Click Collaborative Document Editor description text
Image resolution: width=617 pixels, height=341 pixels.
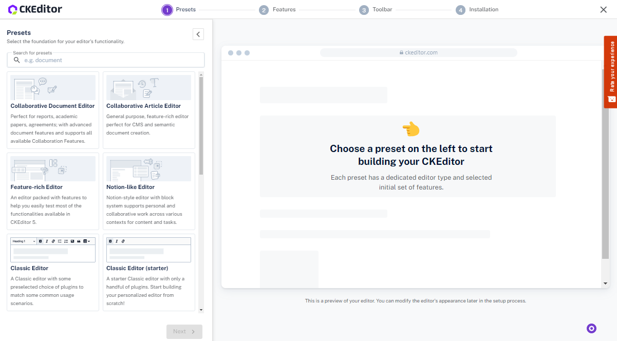(x=51, y=128)
